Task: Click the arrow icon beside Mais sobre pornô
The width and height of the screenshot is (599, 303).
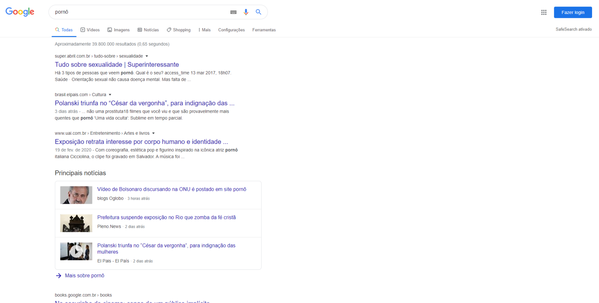Action: click(x=58, y=276)
